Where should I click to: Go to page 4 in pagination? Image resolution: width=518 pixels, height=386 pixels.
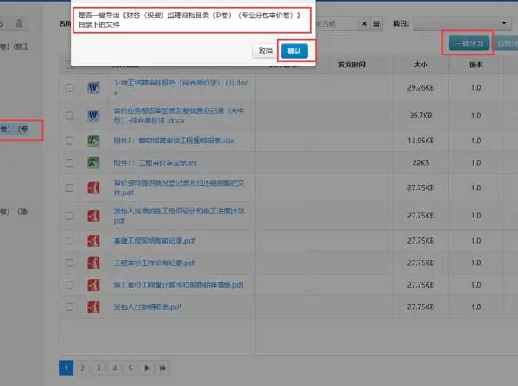(115, 368)
